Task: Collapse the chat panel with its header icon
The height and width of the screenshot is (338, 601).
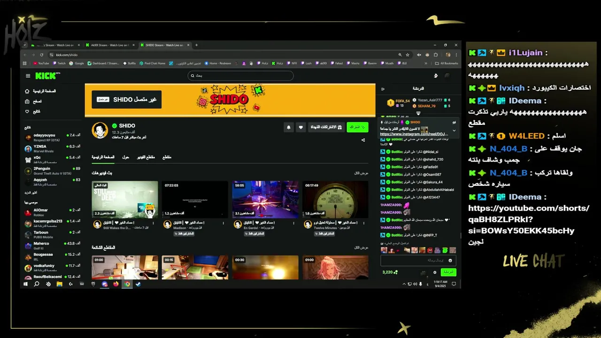Action: (x=383, y=89)
